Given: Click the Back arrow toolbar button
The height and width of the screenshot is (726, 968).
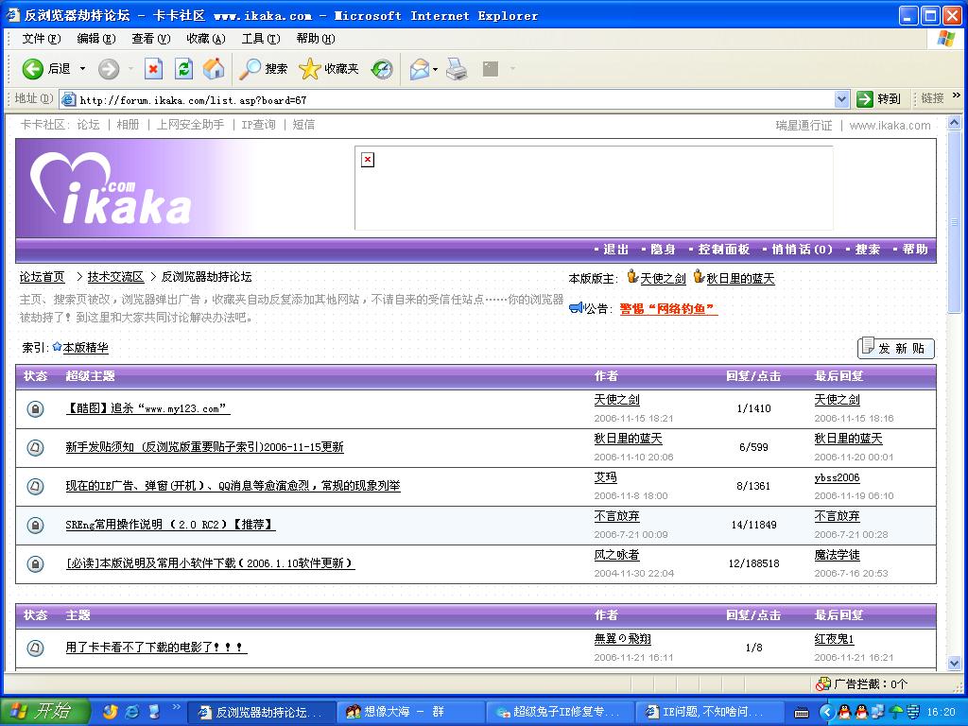Looking at the screenshot, I should tap(33, 68).
